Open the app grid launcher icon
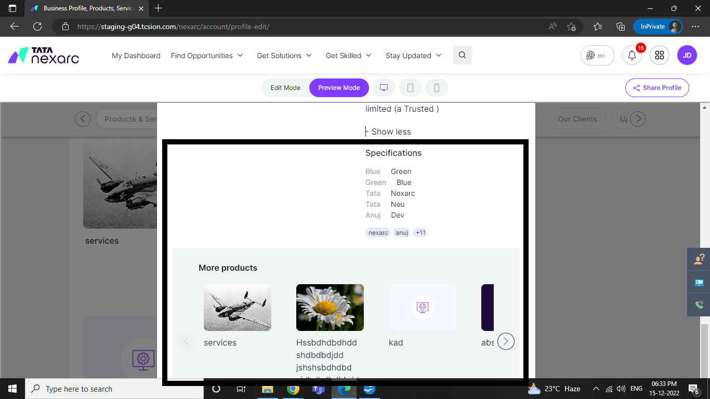This screenshot has height=399, width=710. point(660,55)
